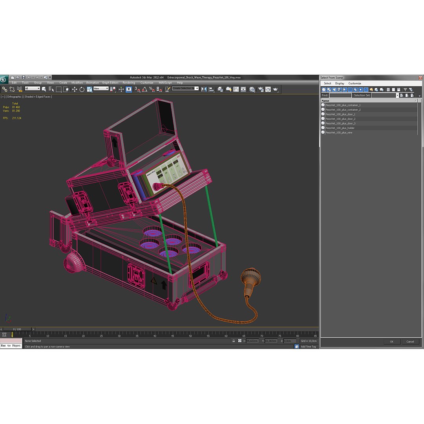
Task: Select PiezoVet_100_plus_holder in the list
Action: coord(369,128)
